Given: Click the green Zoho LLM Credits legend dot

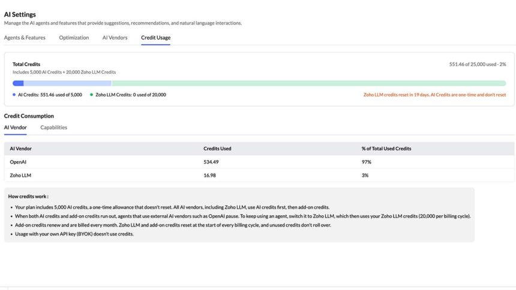Looking at the screenshot, I should 91,95.
